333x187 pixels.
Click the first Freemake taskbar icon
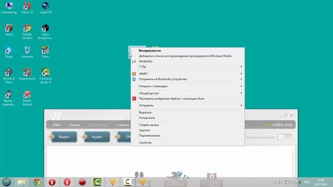click(x=112, y=182)
